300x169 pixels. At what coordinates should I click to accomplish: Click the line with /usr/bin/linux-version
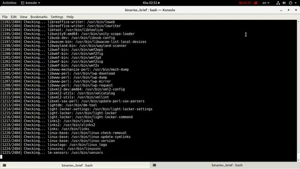tap(58, 141)
